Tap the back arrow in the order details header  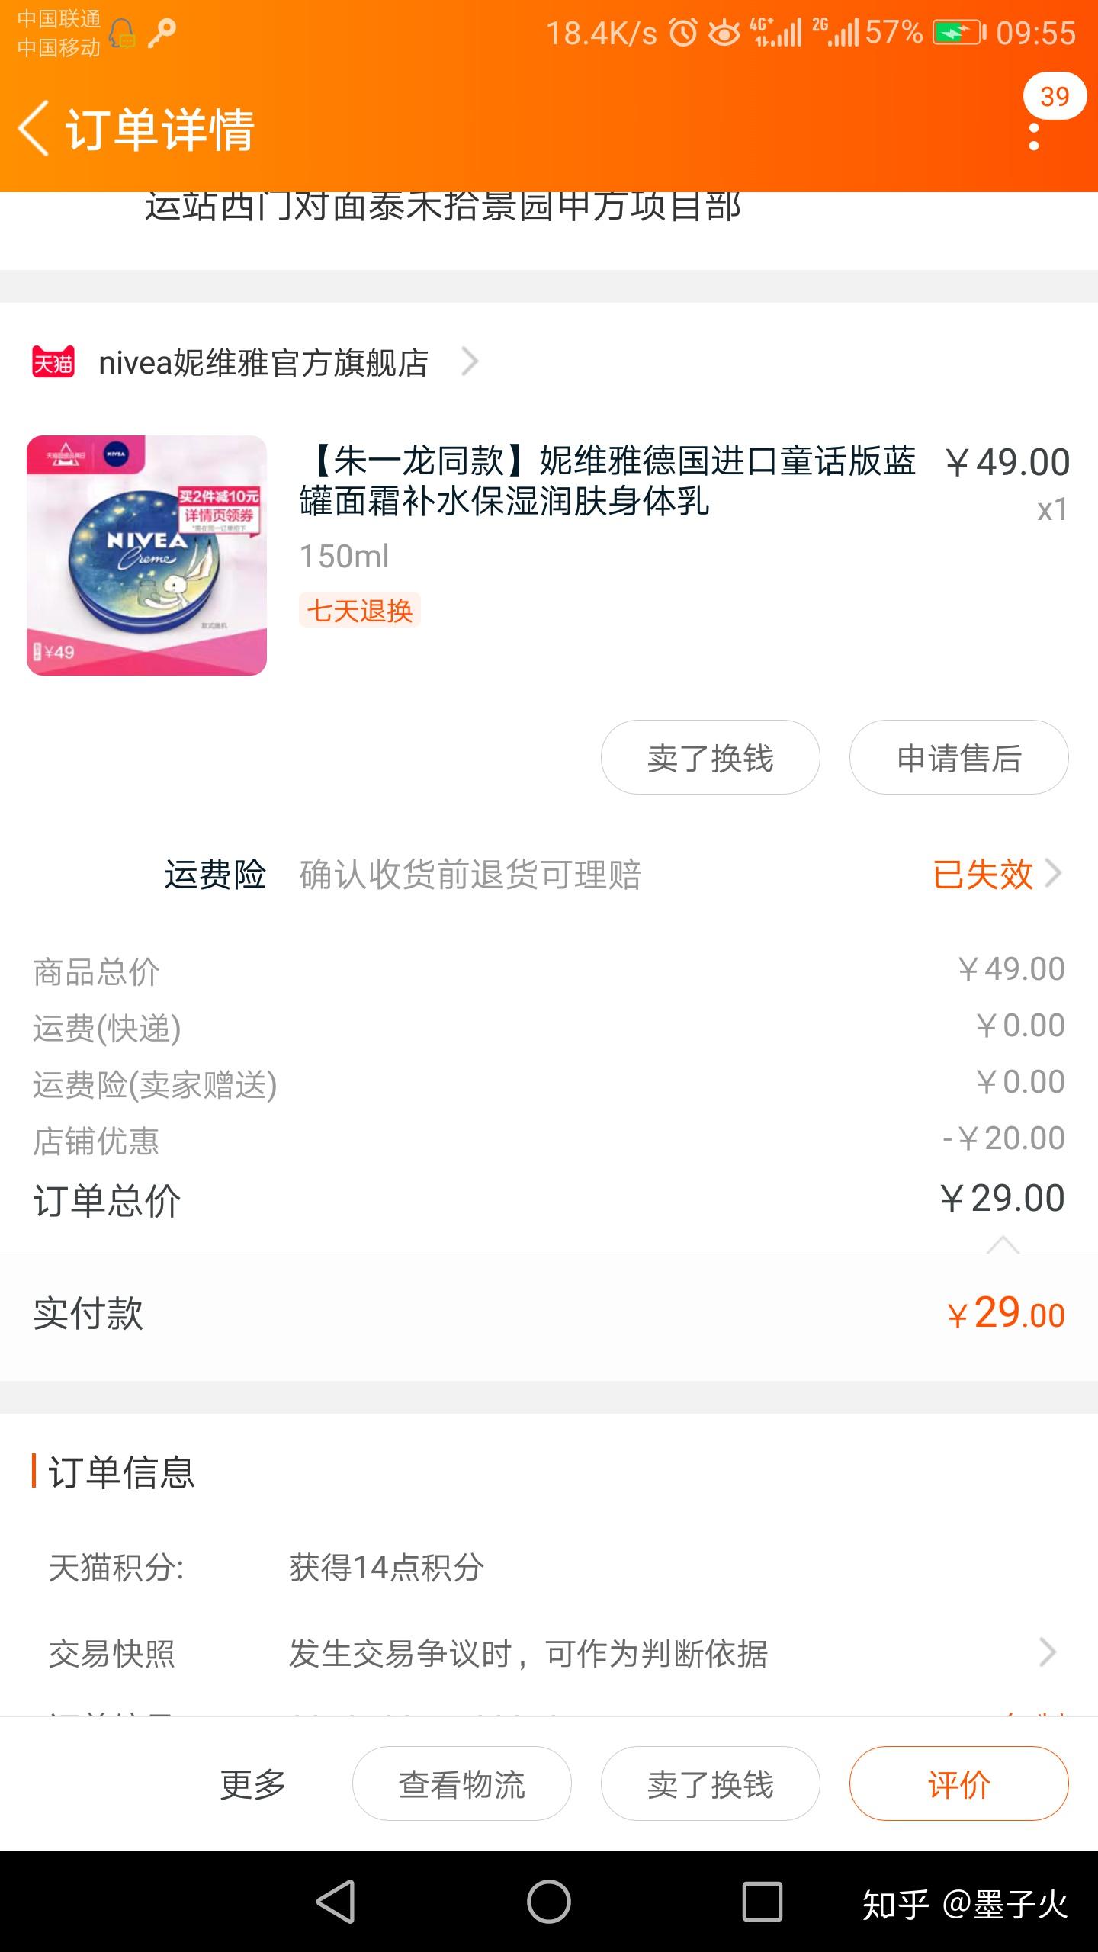34,128
